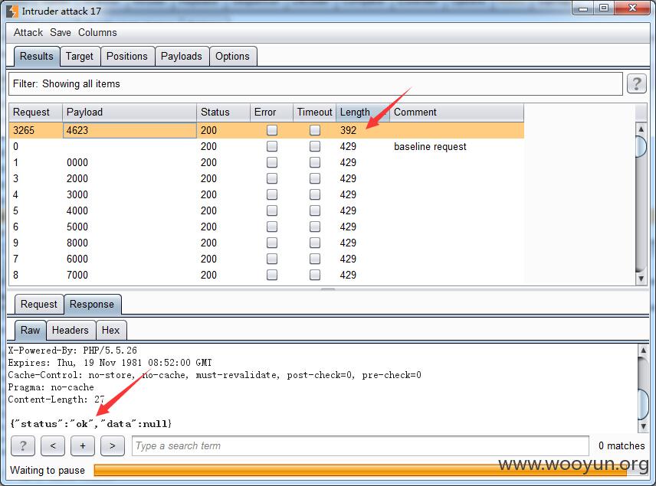Screen dimensions: 656x486
Task: Click the Waiting to pause status text
Action: [x=48, y=471]
